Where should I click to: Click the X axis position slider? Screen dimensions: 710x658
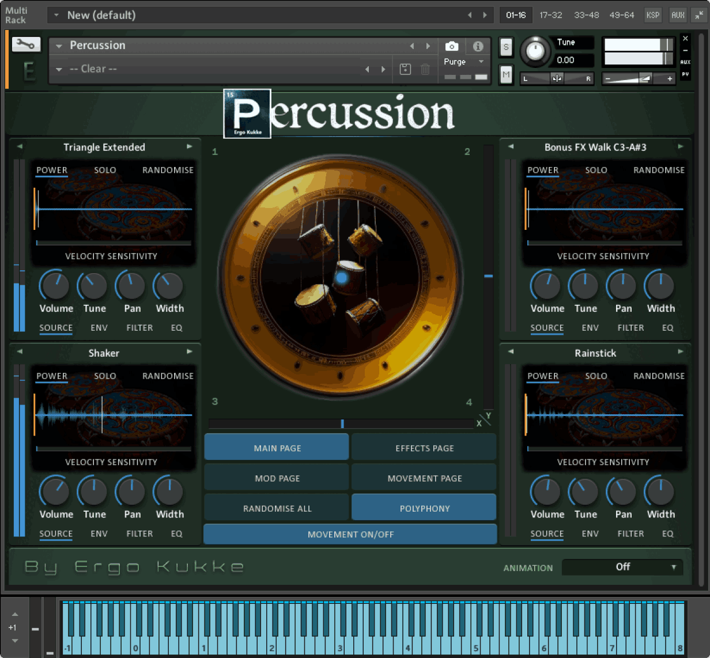pos(342,423)
